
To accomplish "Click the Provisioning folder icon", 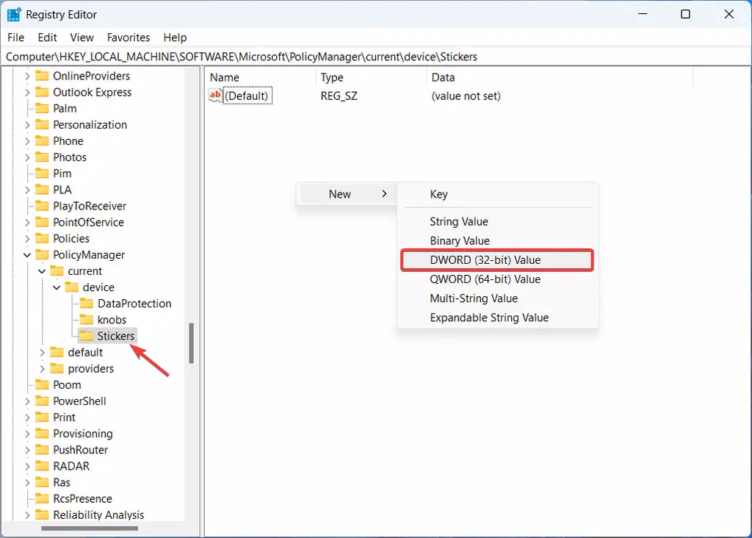I will (x=42, y=434).
